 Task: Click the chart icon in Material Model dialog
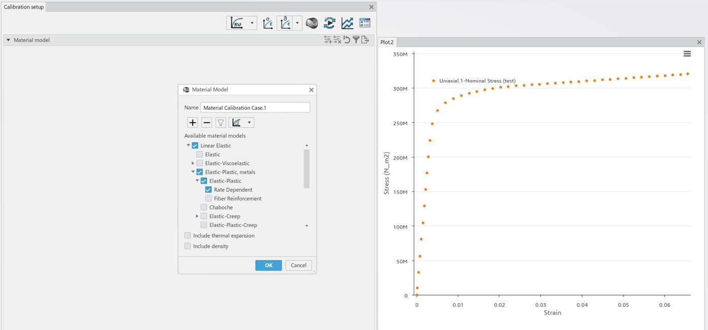coord(237,123)
